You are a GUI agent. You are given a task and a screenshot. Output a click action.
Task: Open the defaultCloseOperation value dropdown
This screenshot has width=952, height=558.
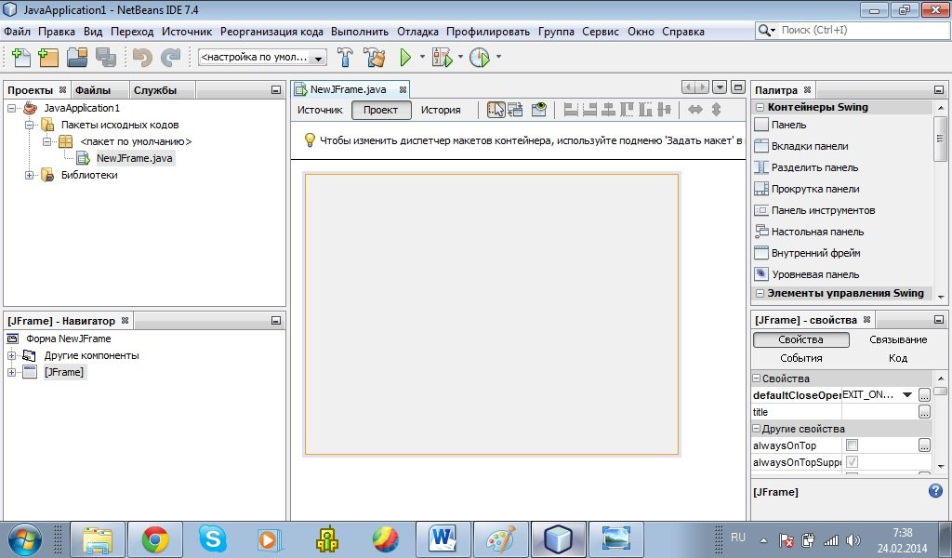click(x=907, y=394)
